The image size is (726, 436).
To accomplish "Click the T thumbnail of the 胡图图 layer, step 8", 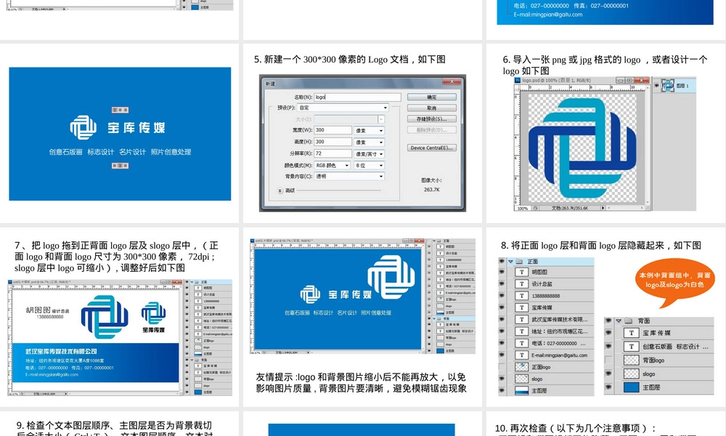I will pyautogui.click(x=521, y=272).
